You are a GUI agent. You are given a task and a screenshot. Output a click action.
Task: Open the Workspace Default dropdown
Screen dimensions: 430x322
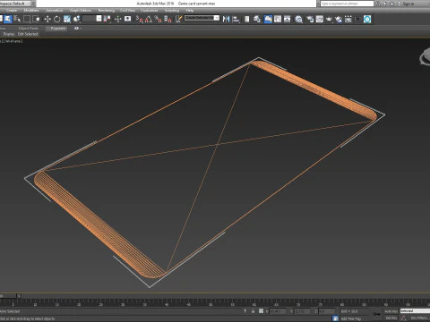pyautogui.click(x=15, y=4)
